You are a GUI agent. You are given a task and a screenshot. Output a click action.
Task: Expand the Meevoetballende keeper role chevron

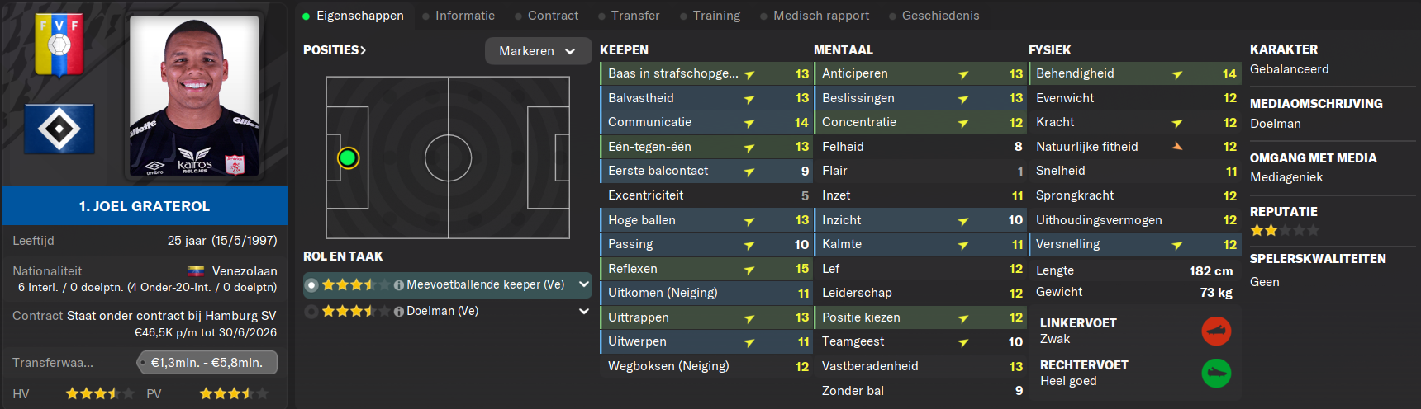click(584, 284)
